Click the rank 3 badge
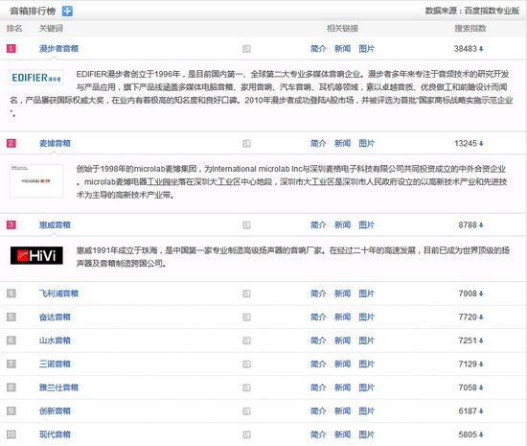527x446 pixels. point(11,225)
